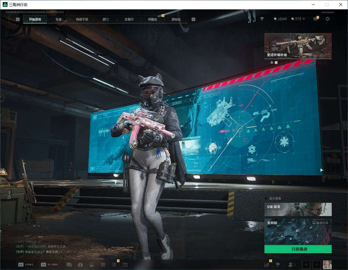Open the player avatar thumbnail
Screen dimensions: 348x270
pos(327,265)
